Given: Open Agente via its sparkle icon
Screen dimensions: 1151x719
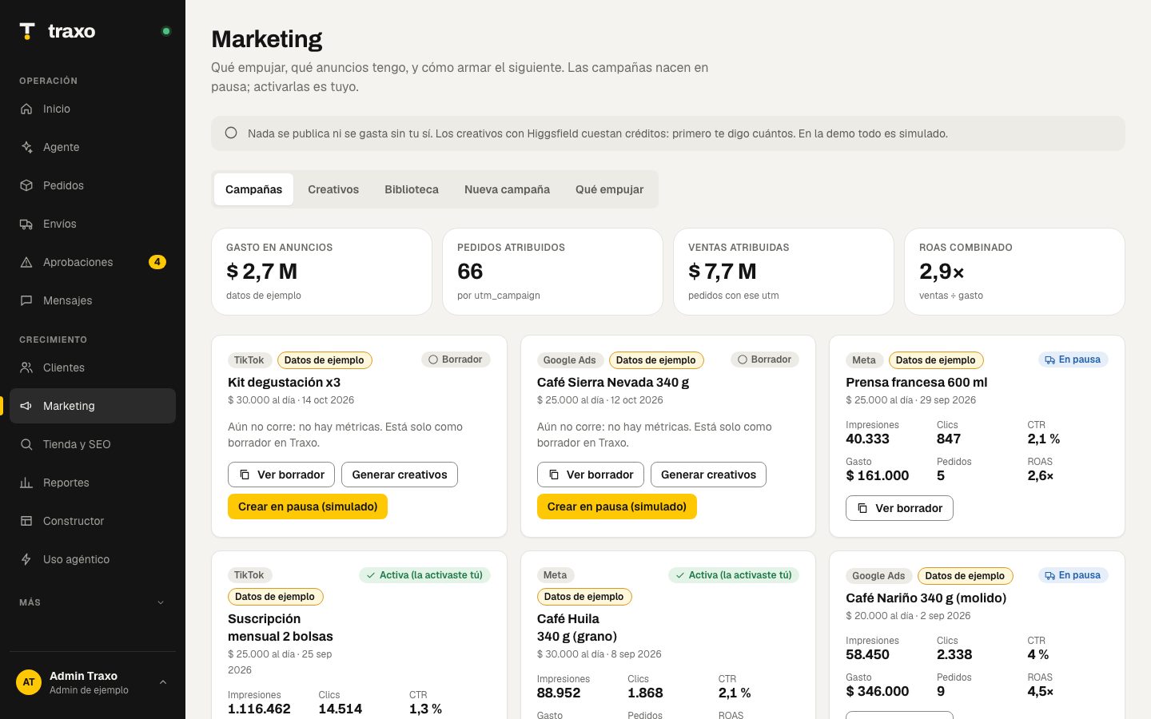Looking at the screenshot, I should [x=26, y=147].
